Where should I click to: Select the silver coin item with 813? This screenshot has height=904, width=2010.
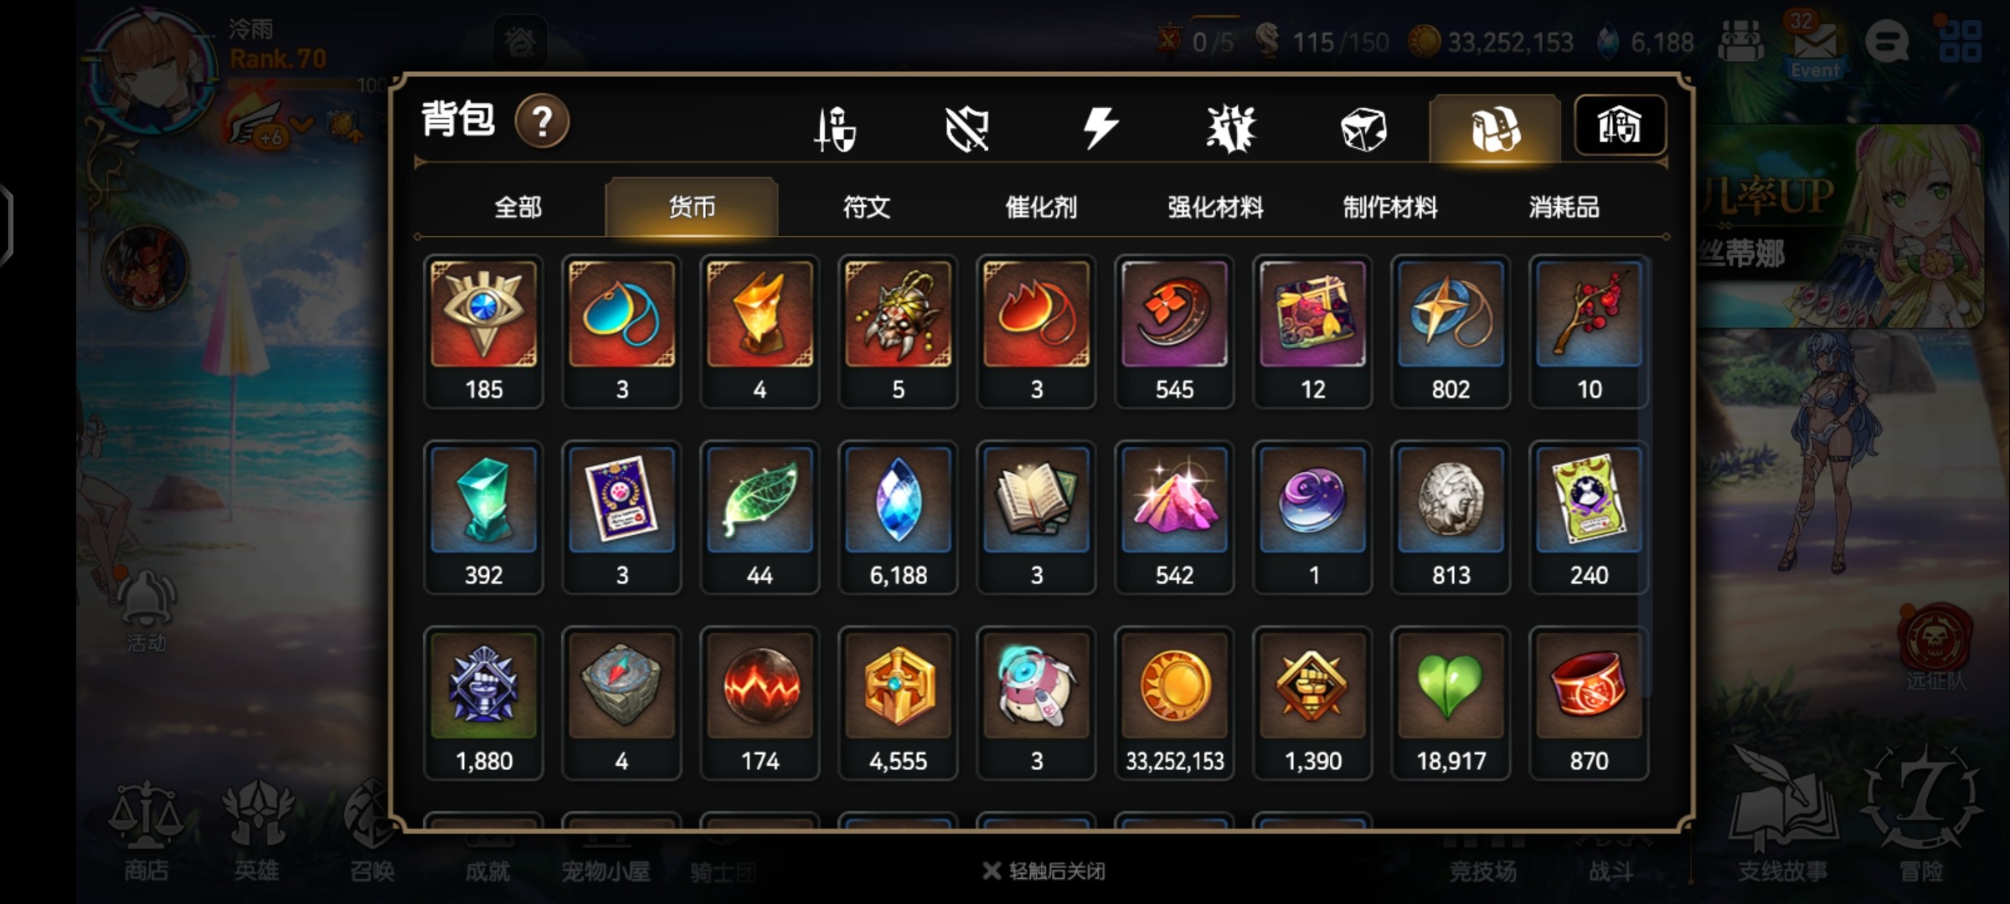[1451, 517]
